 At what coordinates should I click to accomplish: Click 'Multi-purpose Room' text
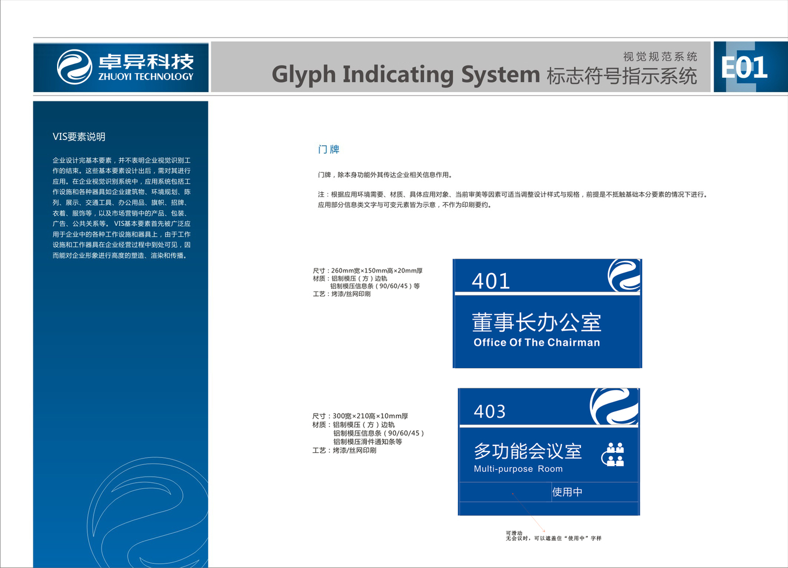(518, 469)
